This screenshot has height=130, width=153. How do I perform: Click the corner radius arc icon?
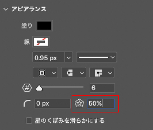(27, 103)
